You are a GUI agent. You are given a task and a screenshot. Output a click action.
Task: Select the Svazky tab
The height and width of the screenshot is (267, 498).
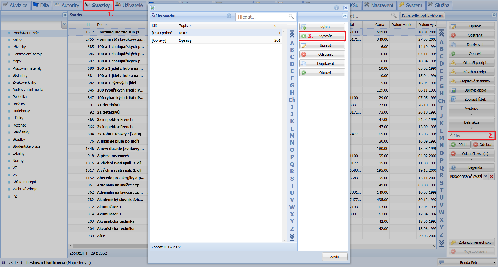click(98, 5)
